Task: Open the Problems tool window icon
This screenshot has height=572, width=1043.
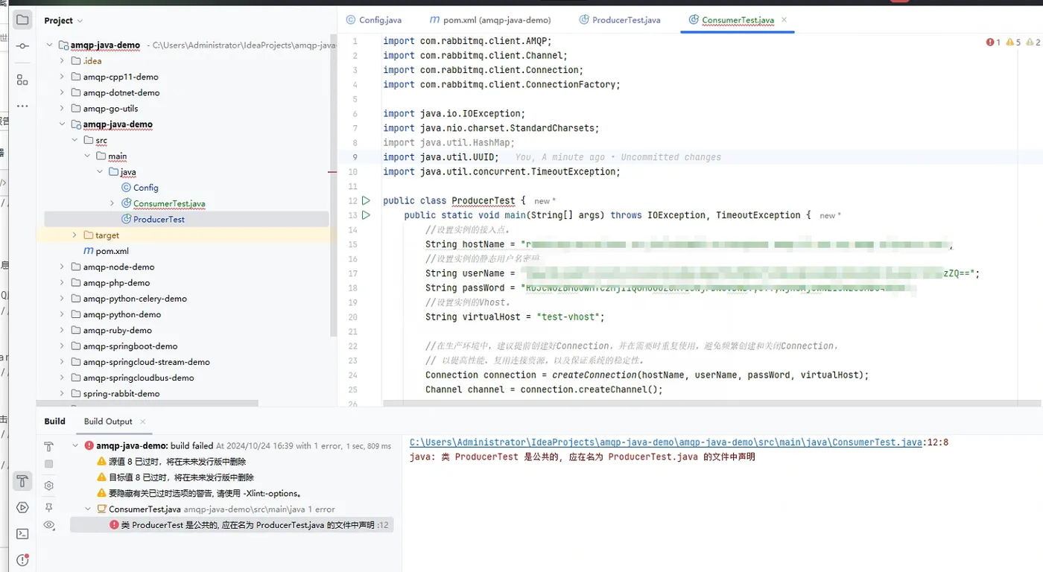Action: [22, 560]
